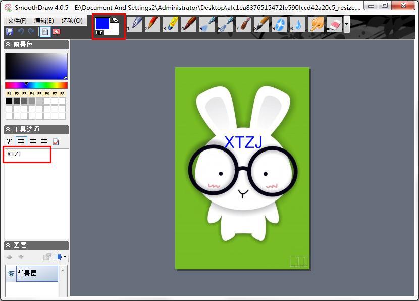Set text alignment to right

pos(44,142)
